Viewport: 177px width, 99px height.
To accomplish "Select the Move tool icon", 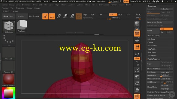I will (x=59, y=16).
